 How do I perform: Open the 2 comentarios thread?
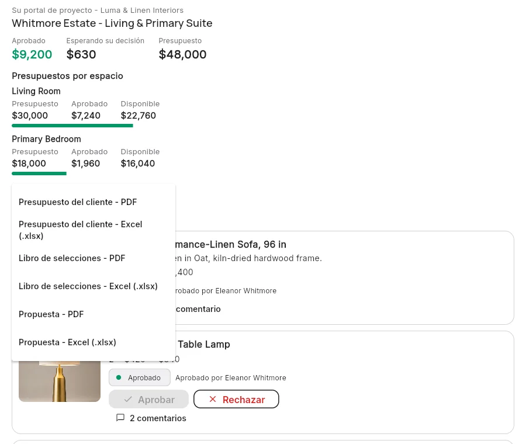(158, 418)
